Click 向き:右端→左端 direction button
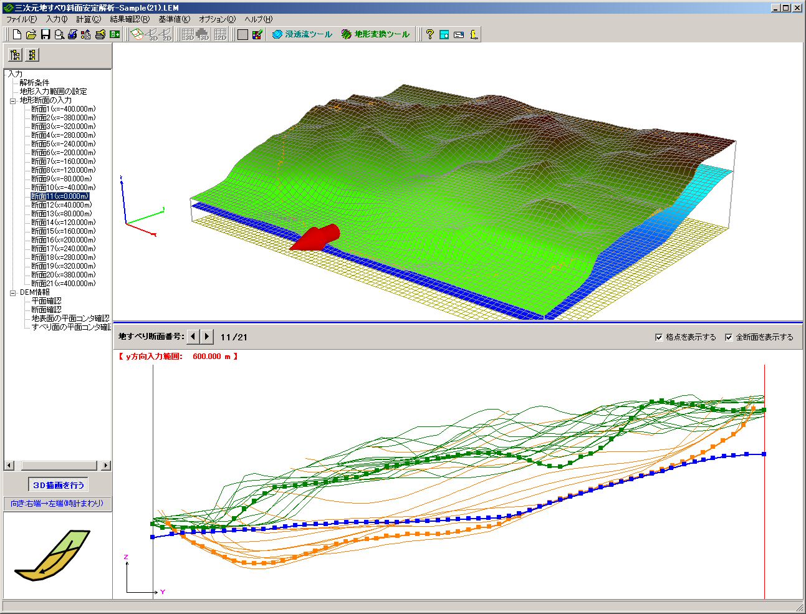 coord(57,504)
